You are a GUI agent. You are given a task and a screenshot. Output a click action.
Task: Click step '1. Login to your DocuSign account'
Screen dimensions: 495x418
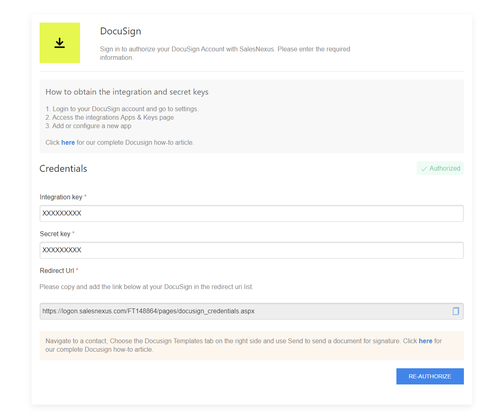(x=122, y=109)
